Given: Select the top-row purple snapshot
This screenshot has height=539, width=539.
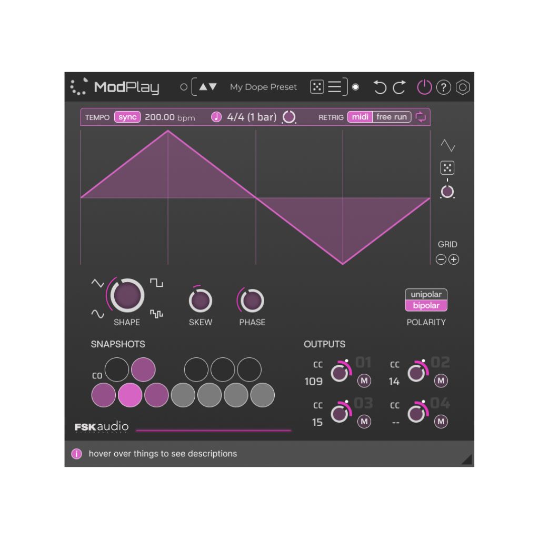Looking at the screenshot, I should (143, 370).
